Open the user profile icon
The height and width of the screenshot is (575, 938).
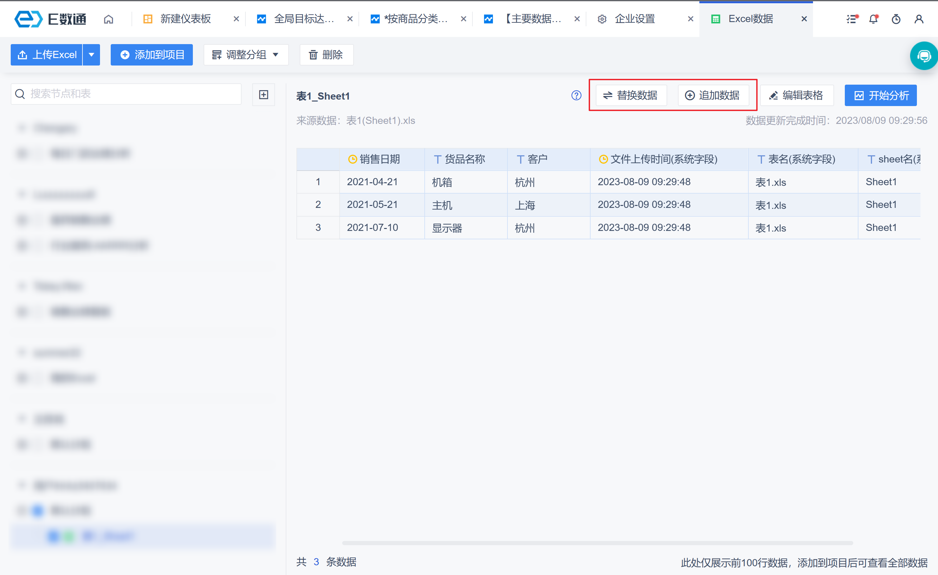919,19
